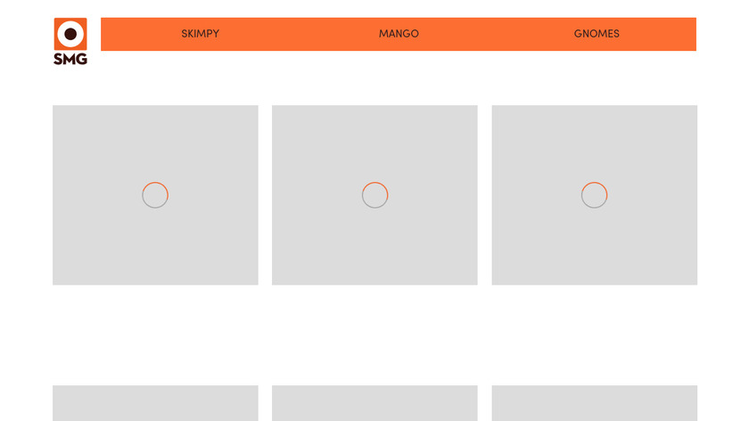
Task: Click loading spinner in left top thumbnail
Action: pyautogui.click(x=155, y=195)
